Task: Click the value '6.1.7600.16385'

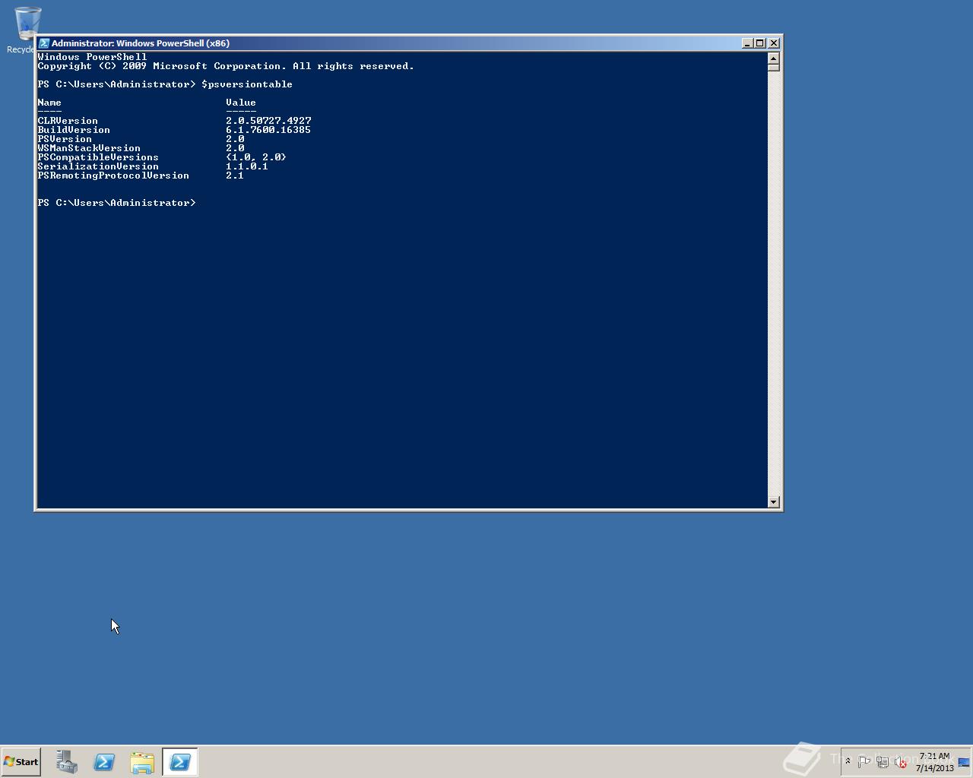Action: tap(268, 130)
